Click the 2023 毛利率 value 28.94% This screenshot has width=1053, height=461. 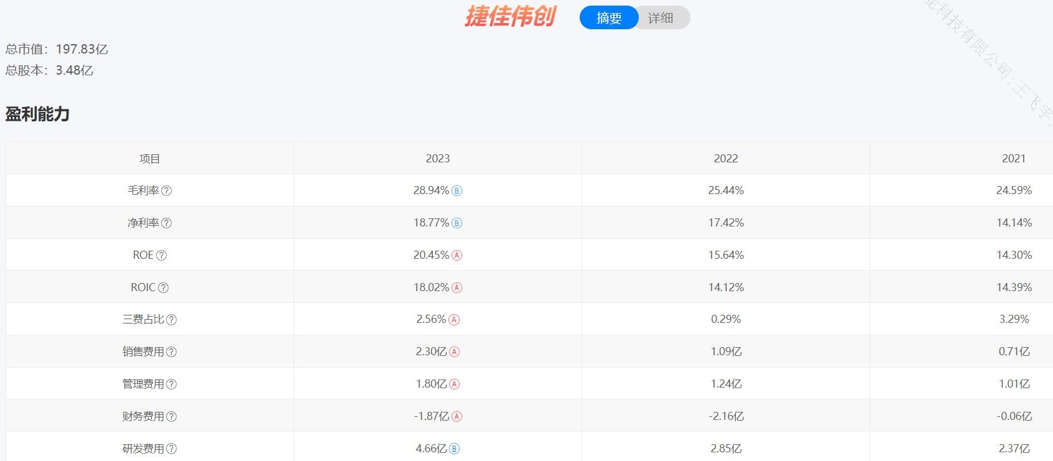click(431, 190)
